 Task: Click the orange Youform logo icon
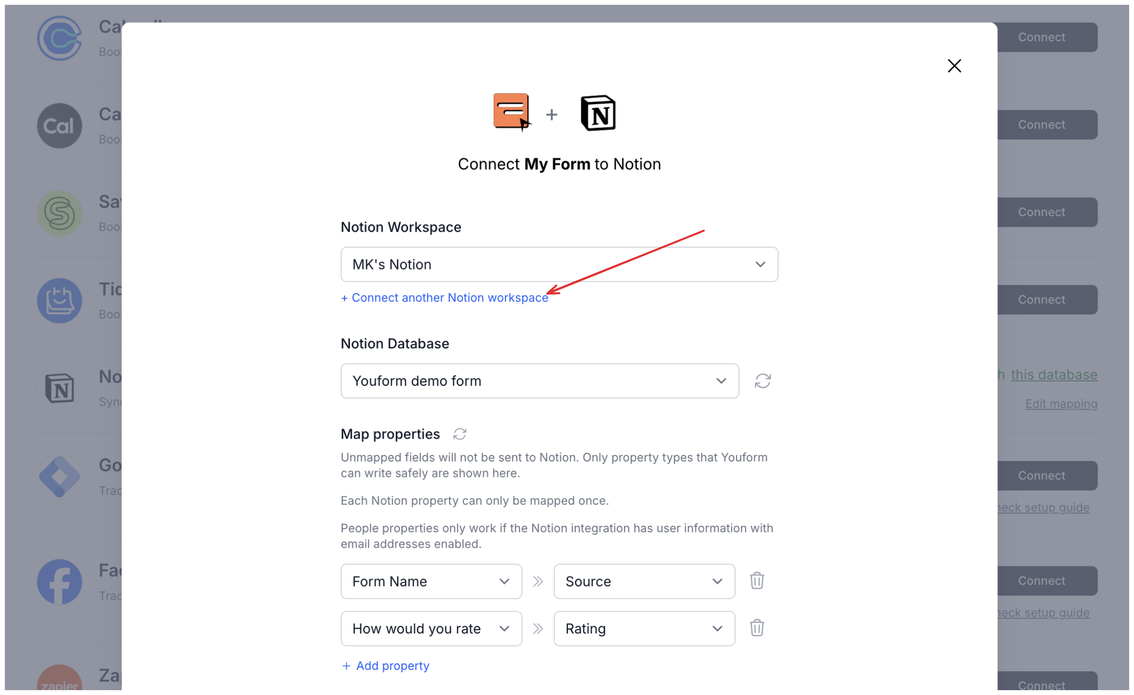pyautogui.click(x=512, y=112)
